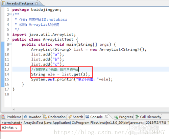The height and width of the screenshot is (139, 169).
Task: Open the Problems view tab
Action: point(11,117)
